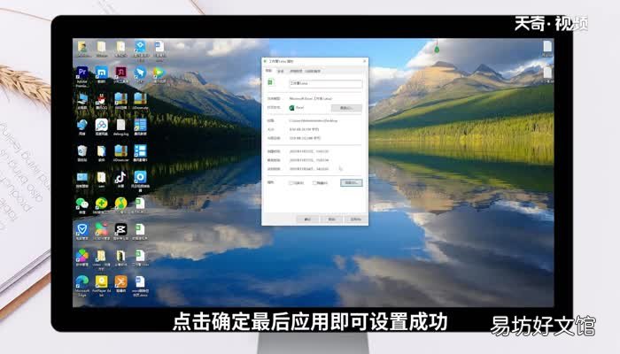Image resolution: width=620 pixels, height=354 pixels.
Task: Switch to the 安全 (Security) tab
Action: point(281,71)
